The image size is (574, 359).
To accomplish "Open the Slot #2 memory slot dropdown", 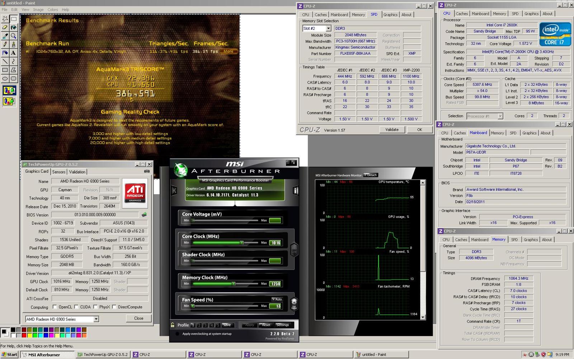I will point(328,28).
